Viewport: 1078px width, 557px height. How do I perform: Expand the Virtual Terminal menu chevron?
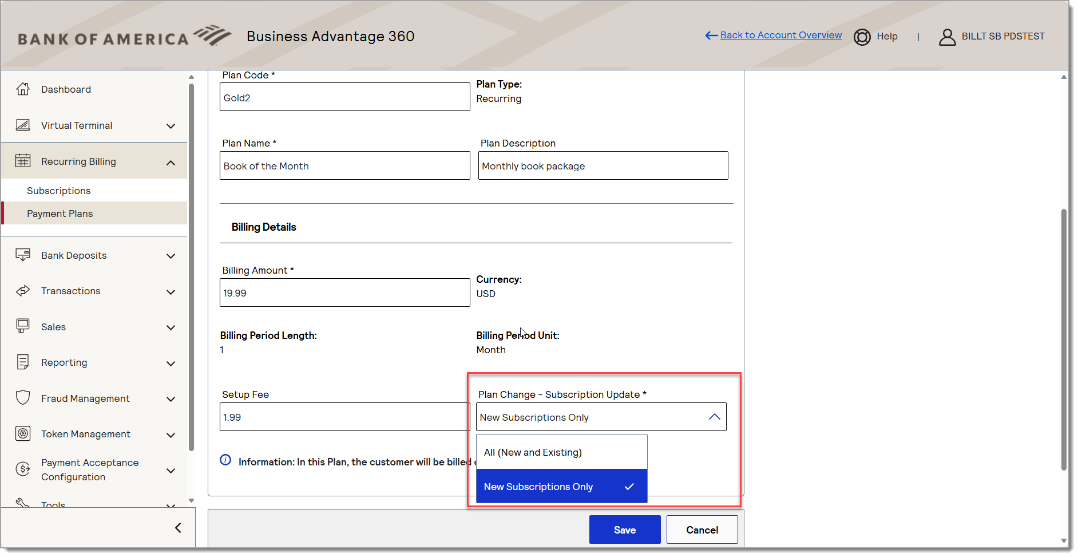click(x=171, y=126)
